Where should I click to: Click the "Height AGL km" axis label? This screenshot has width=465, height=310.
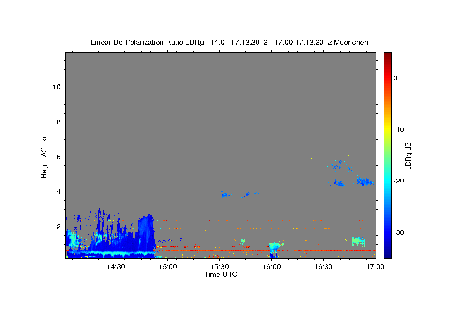44,155
